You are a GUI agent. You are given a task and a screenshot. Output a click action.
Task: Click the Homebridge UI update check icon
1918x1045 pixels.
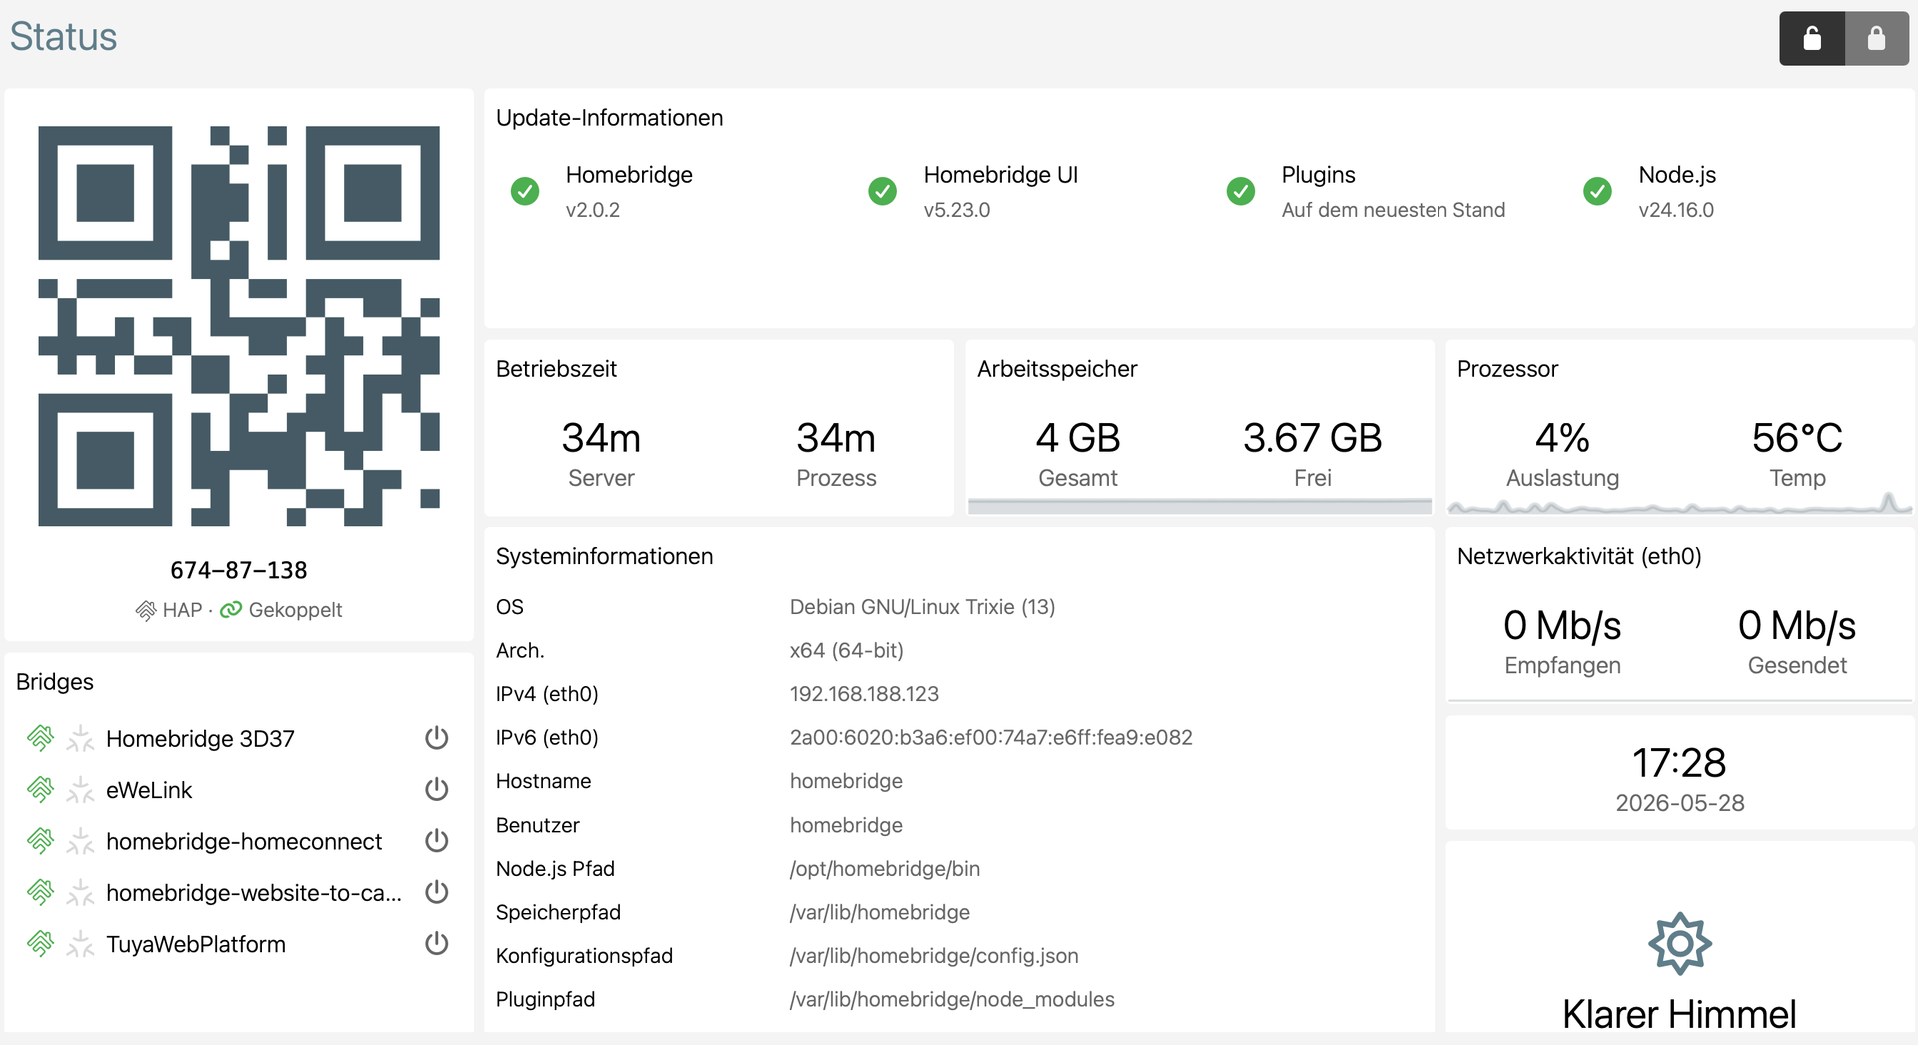click(x=883, y=191)
